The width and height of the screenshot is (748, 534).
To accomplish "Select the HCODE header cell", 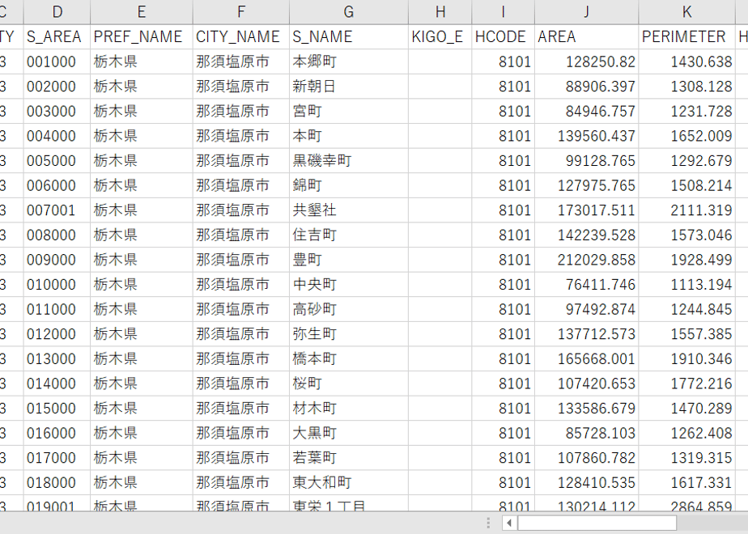I will 503,36.
